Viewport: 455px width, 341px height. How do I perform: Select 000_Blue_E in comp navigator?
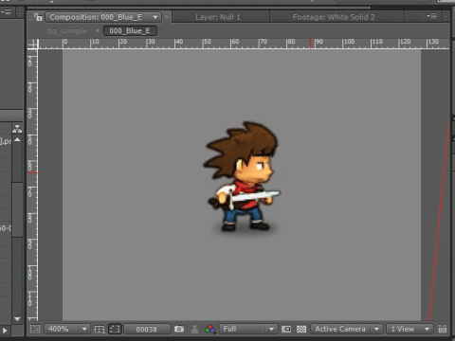130,30
